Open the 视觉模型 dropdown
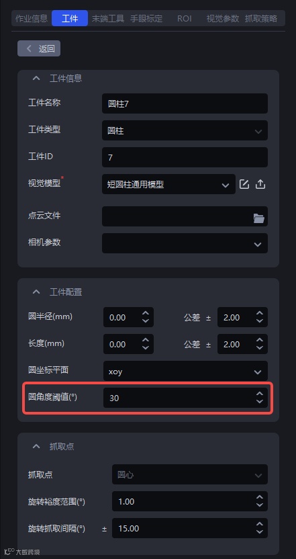 pyautogui.click(x=168, y=184)
